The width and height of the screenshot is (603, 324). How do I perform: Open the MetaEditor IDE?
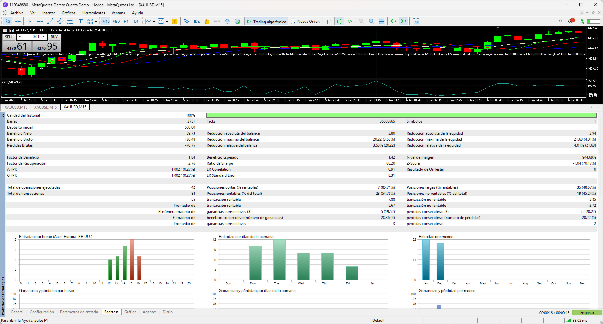coord(197,22)
